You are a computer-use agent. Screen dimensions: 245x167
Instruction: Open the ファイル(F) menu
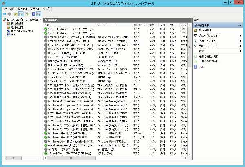pyautogui.click(x=9, y=9)
